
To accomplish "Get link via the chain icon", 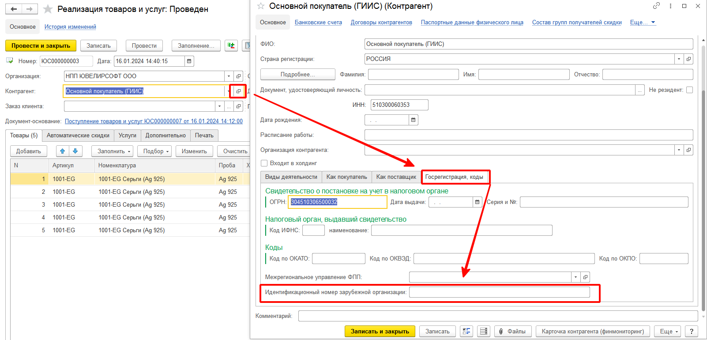I will tap(656, 6).
